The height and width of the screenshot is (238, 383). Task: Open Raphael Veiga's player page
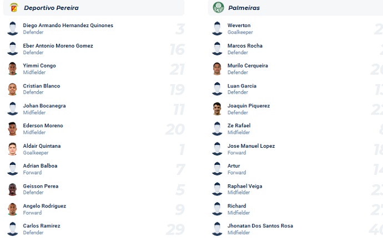pyautogui.click(x=244, y=186)
